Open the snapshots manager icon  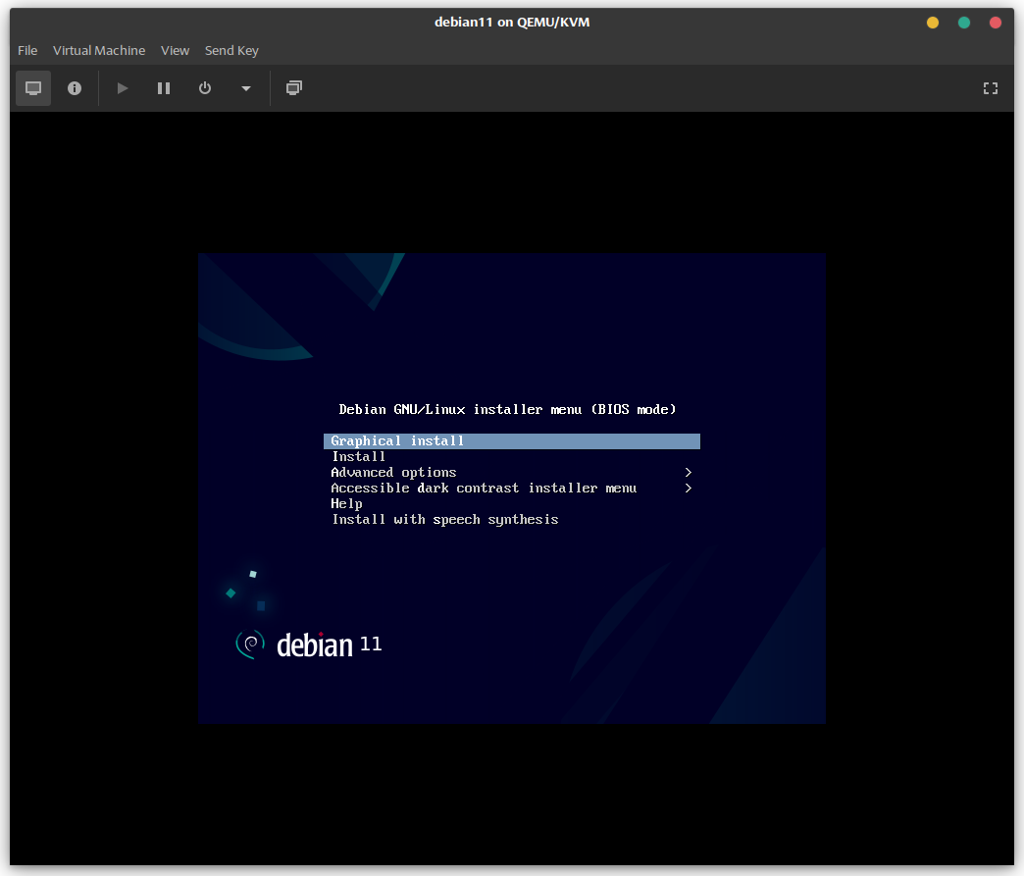[293, 88]
